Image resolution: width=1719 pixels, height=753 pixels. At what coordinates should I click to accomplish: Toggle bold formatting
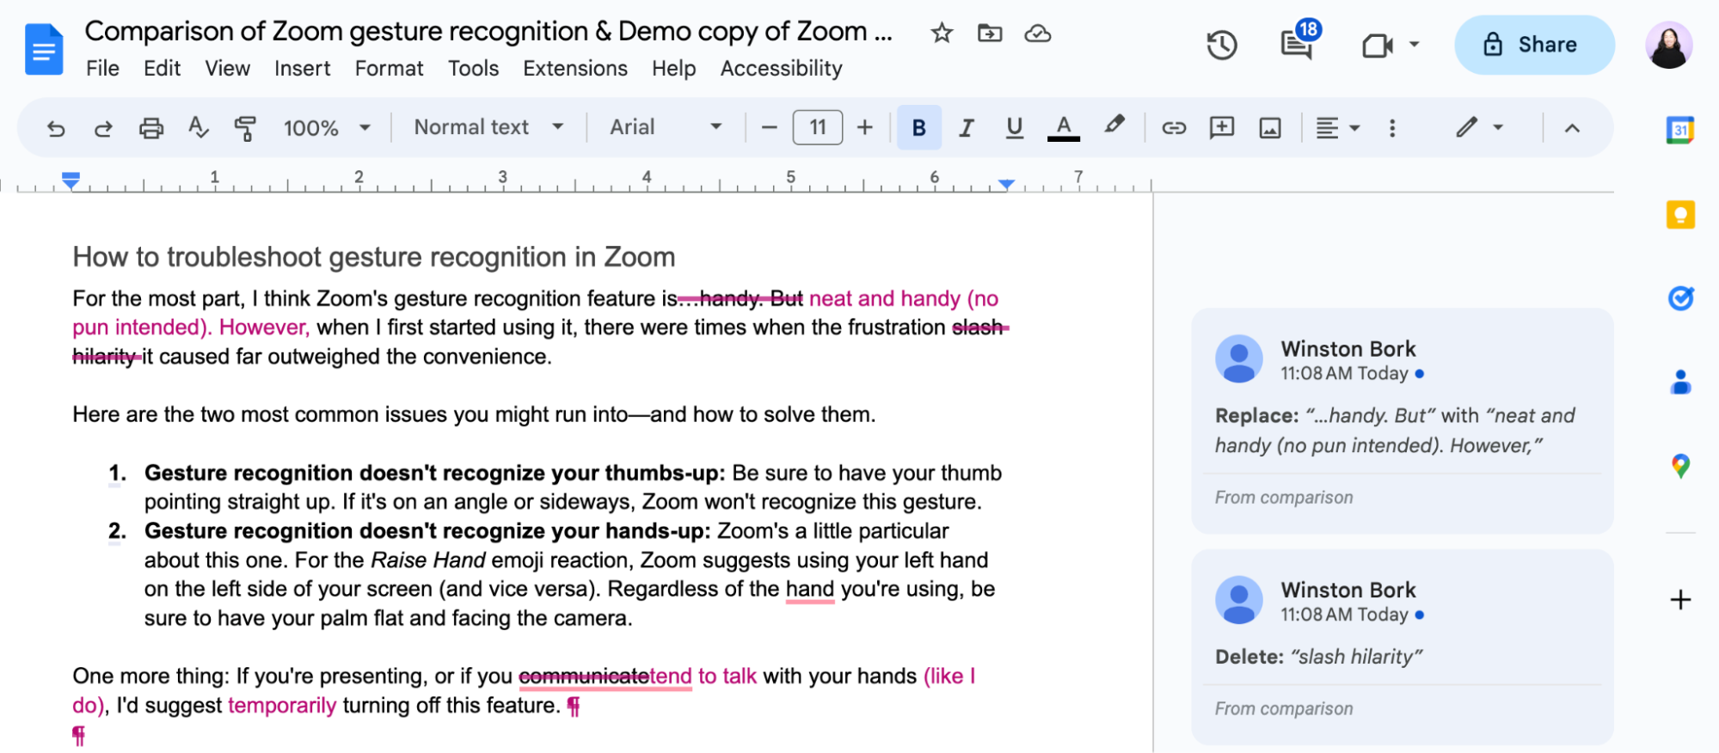[918, 128]
